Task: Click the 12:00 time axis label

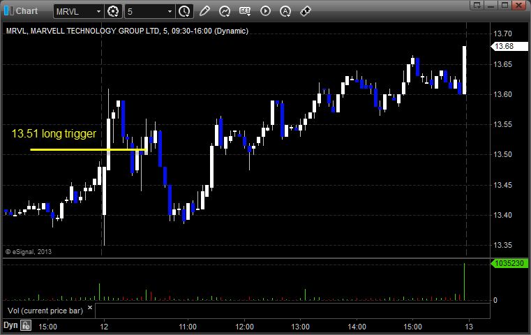Action: 244,327
